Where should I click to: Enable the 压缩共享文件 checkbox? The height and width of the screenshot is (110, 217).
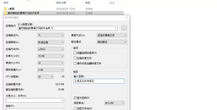[x=75, y=58]
